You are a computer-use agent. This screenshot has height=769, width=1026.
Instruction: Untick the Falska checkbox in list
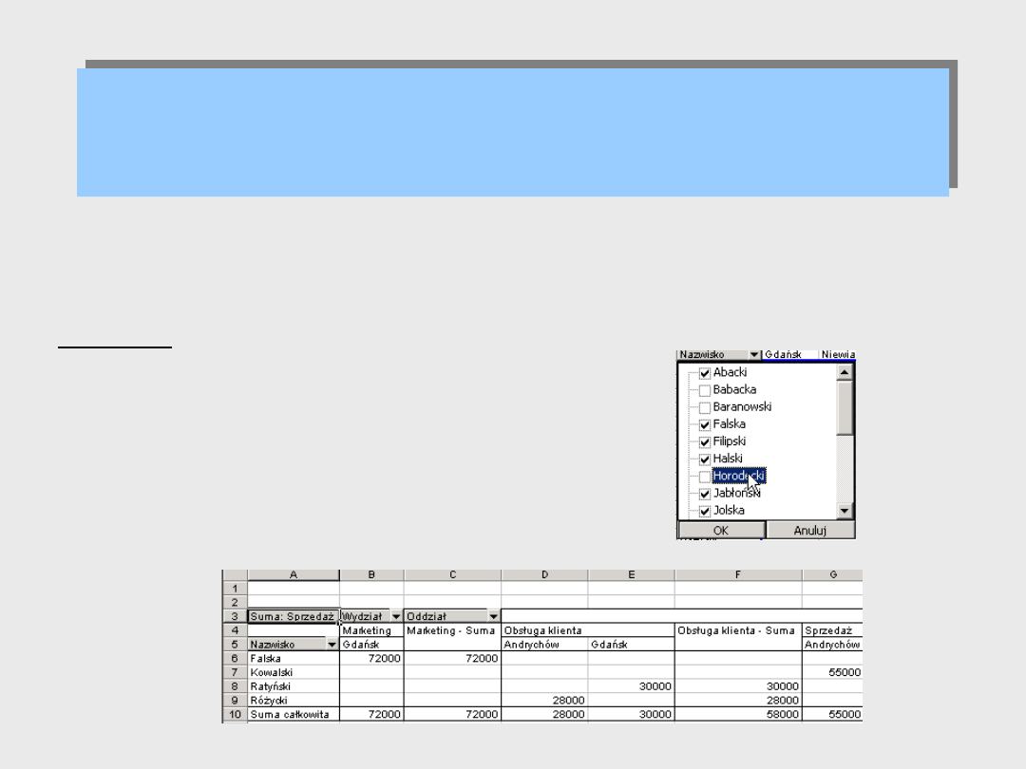point(705,424)
